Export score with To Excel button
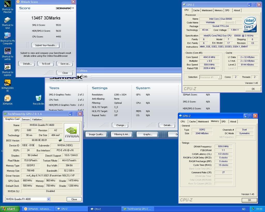265x212 pixels. [46, 64]
